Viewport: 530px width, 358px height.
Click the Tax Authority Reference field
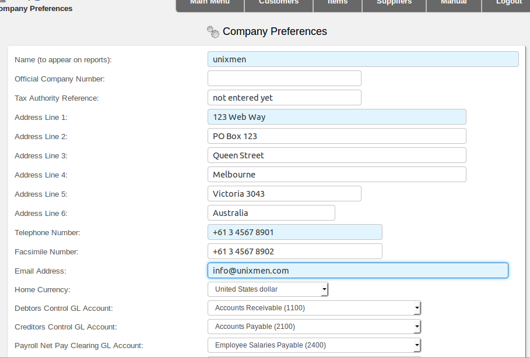tap(285, 98)
